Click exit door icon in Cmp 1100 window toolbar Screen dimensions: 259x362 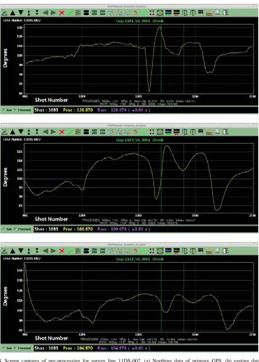point(226,132)
